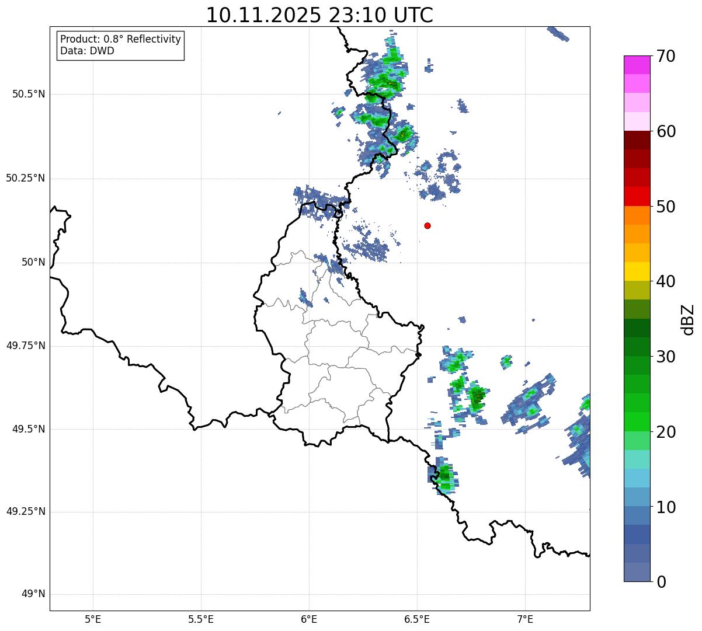Click the red station marker dot
Screen dimensions: 702x631
[428, 225]
